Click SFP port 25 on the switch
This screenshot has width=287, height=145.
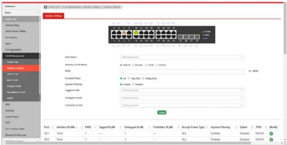(180, 37)
